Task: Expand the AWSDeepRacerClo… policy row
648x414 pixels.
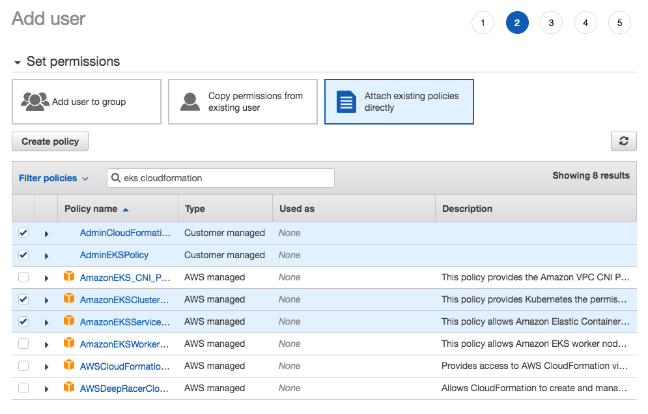Action: tap(46, 389)
